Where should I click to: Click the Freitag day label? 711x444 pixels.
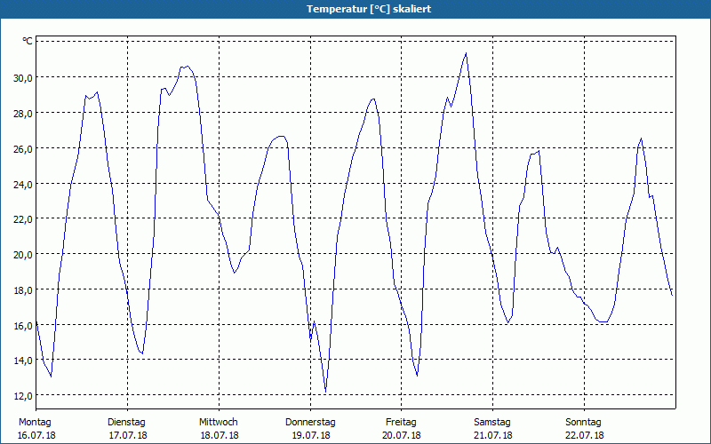click(x=401, y=423)
